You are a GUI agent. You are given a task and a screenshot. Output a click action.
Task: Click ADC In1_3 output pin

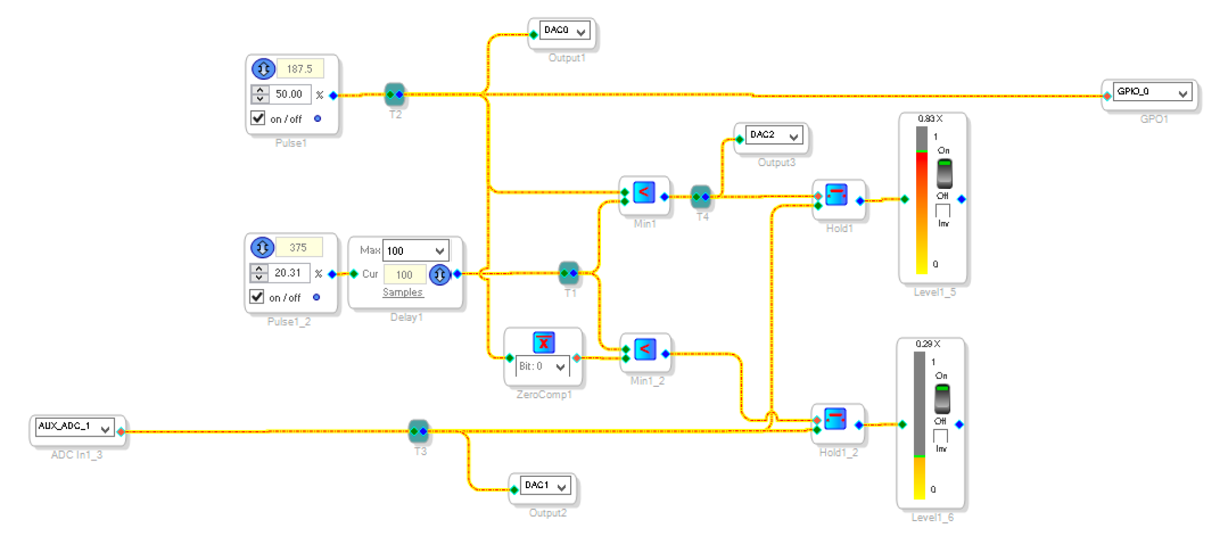121,431
